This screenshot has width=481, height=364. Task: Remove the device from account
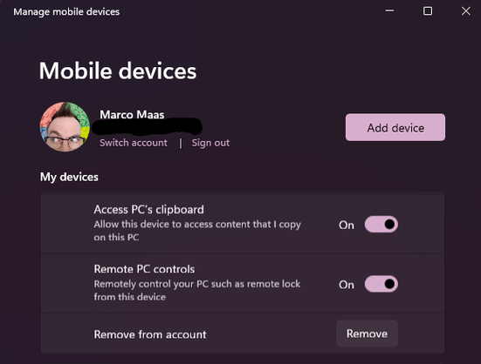click(367, 334)
